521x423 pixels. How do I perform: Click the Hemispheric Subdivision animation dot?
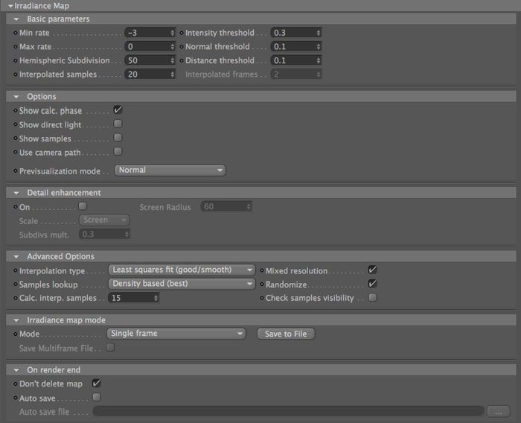click(x=16, y=60)
